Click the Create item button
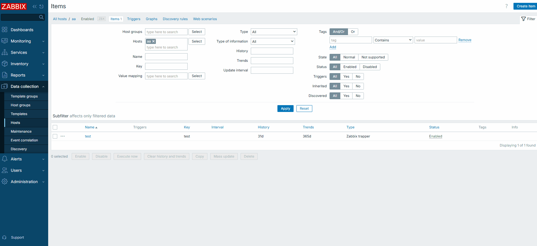 point(526,6)
